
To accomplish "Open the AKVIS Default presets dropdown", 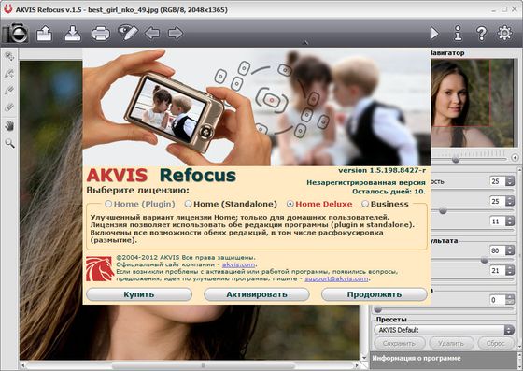I will tap(445, 330).
